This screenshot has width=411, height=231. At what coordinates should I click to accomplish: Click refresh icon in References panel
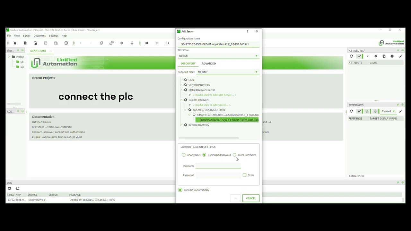point(351,111)
